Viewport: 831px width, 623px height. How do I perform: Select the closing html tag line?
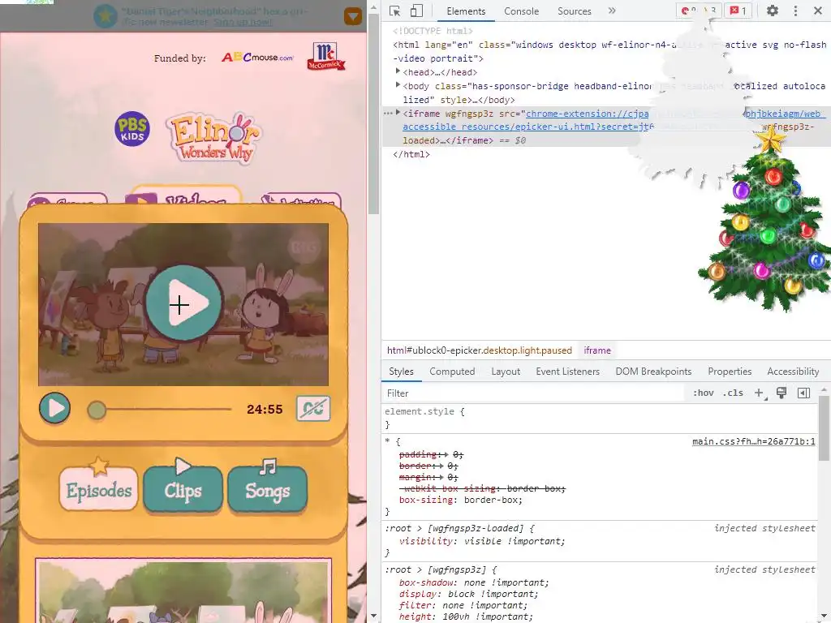click(x=411, y=154)
